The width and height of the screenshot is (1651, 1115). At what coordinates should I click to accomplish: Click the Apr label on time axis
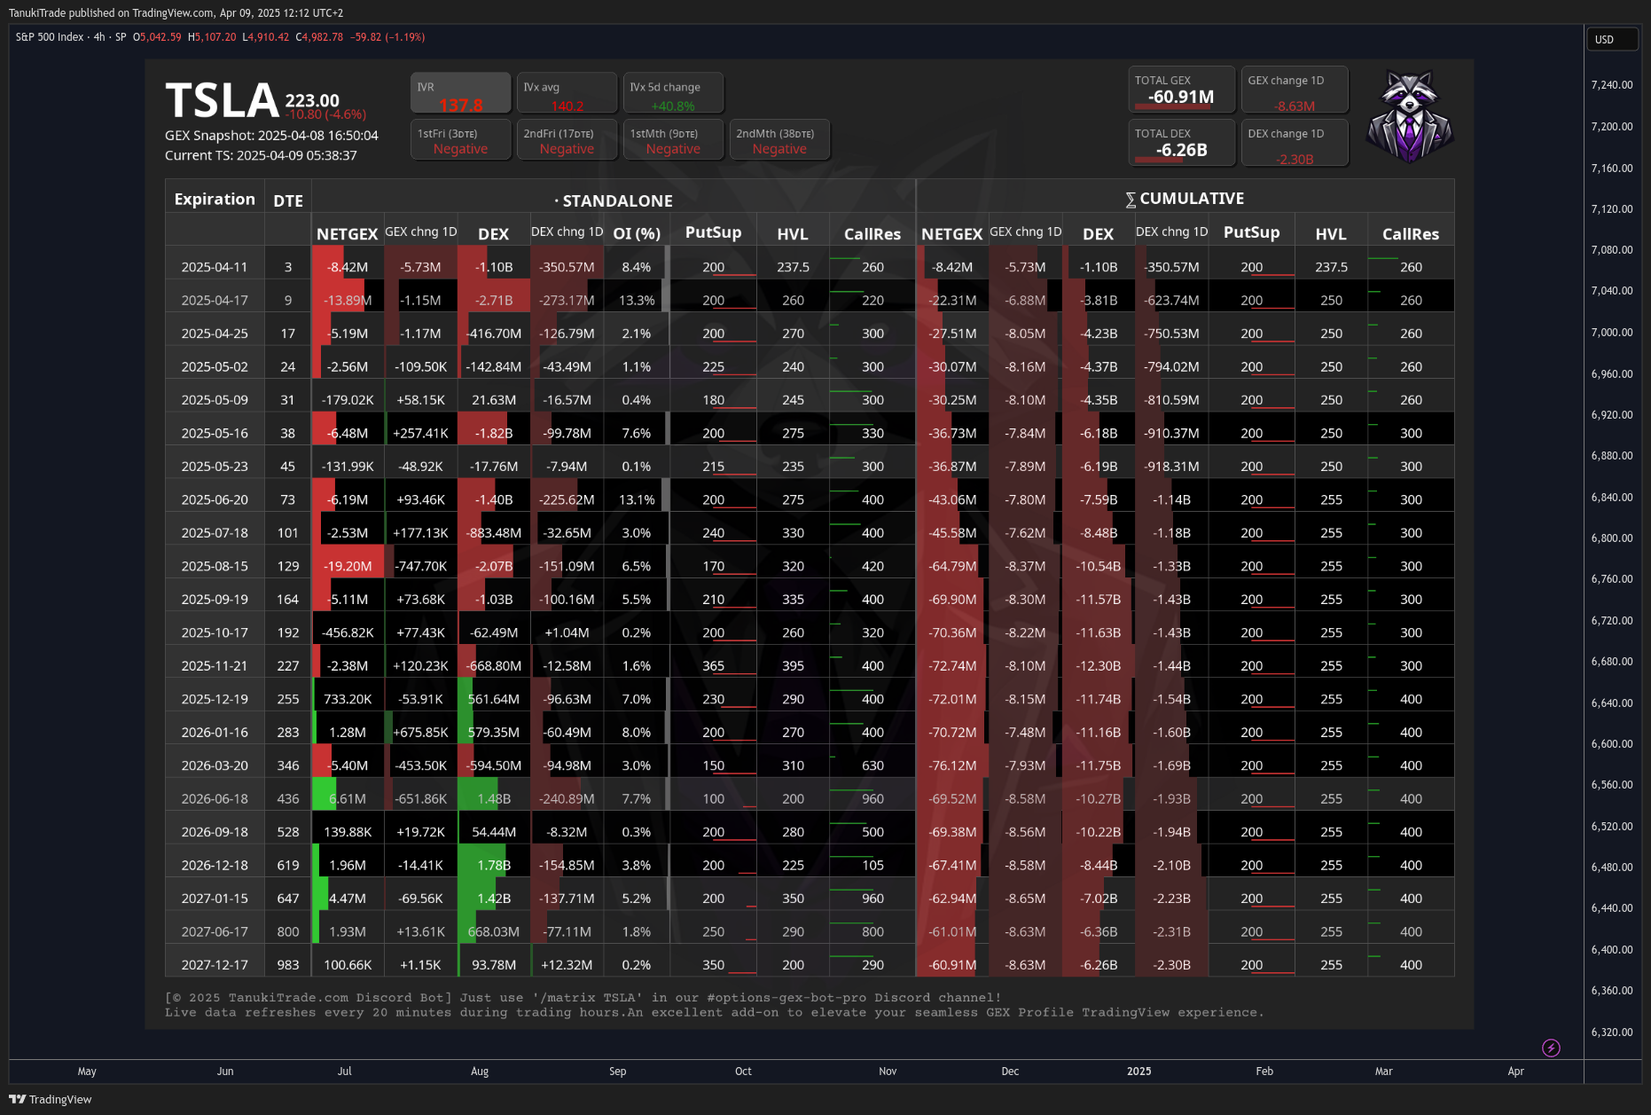(x=1516, y=1072)
